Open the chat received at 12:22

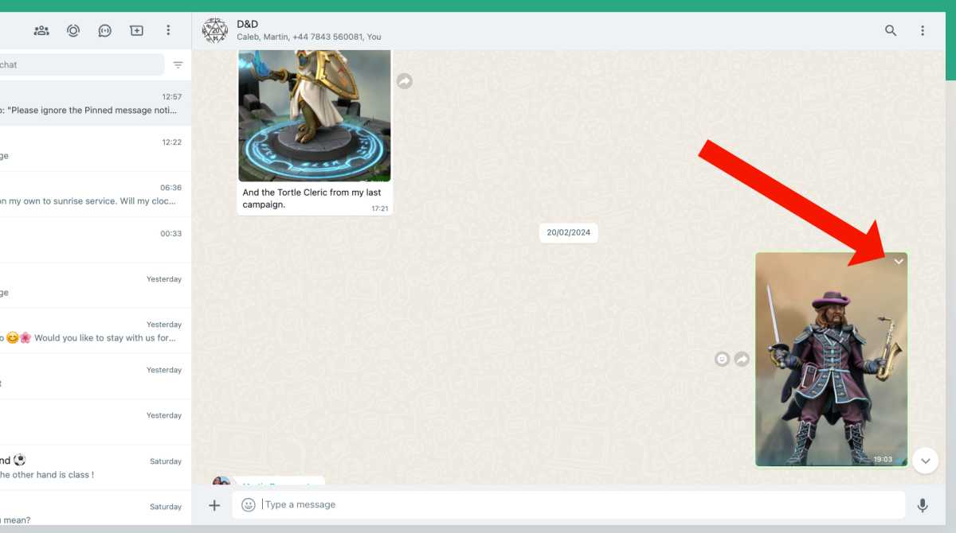point(96,149)
